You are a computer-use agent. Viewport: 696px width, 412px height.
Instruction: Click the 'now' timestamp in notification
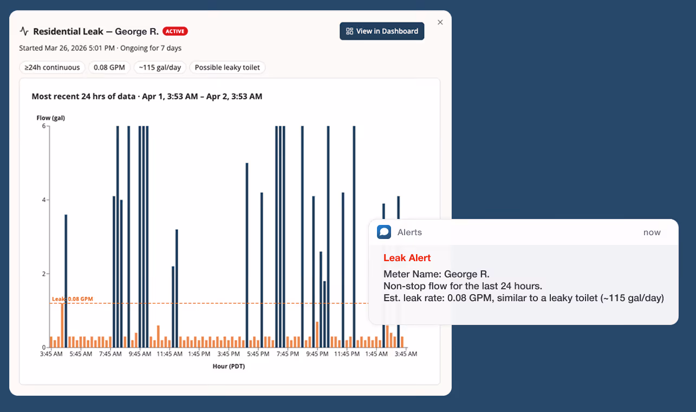[x=652, y=232]
